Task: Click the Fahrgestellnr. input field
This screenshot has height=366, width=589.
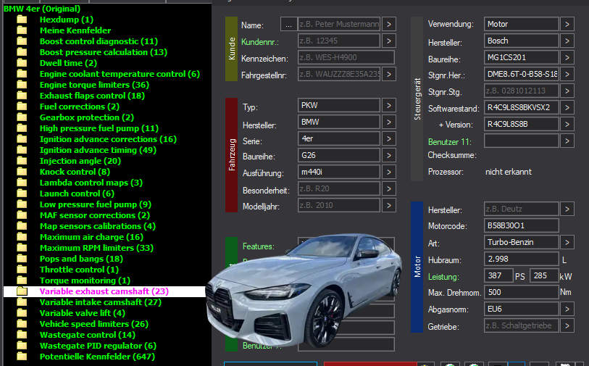Action: 339,74
